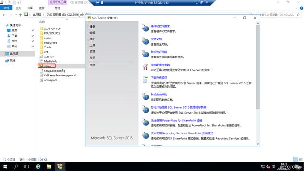Click the icon beside PowerPivot for SharePoint entry
The height and width of the screenshot is (171, 304).
pyautogui.click(x=145, y=122)
